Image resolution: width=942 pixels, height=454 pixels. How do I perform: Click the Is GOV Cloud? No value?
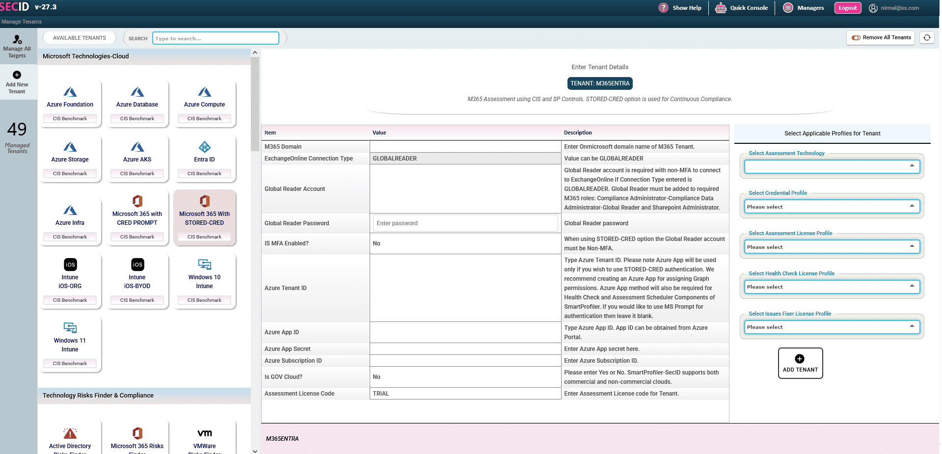pos(465,377)
